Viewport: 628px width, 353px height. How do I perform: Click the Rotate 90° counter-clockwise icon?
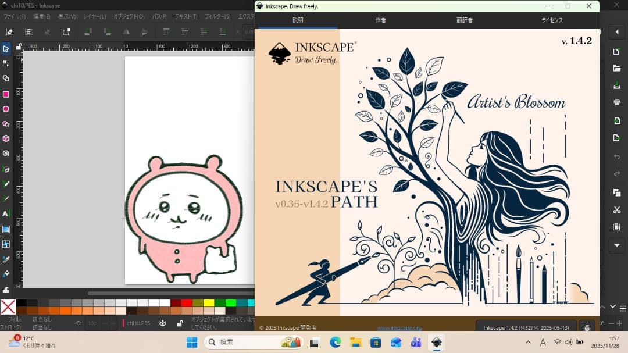[x=88, y=31]
